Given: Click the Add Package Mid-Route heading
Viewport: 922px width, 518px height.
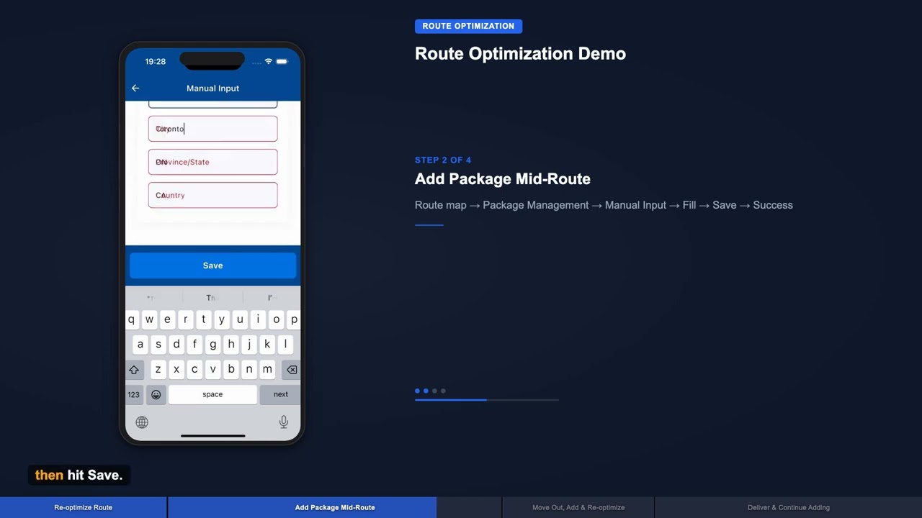Looking at the screenshot, I should tap(503, 179).
